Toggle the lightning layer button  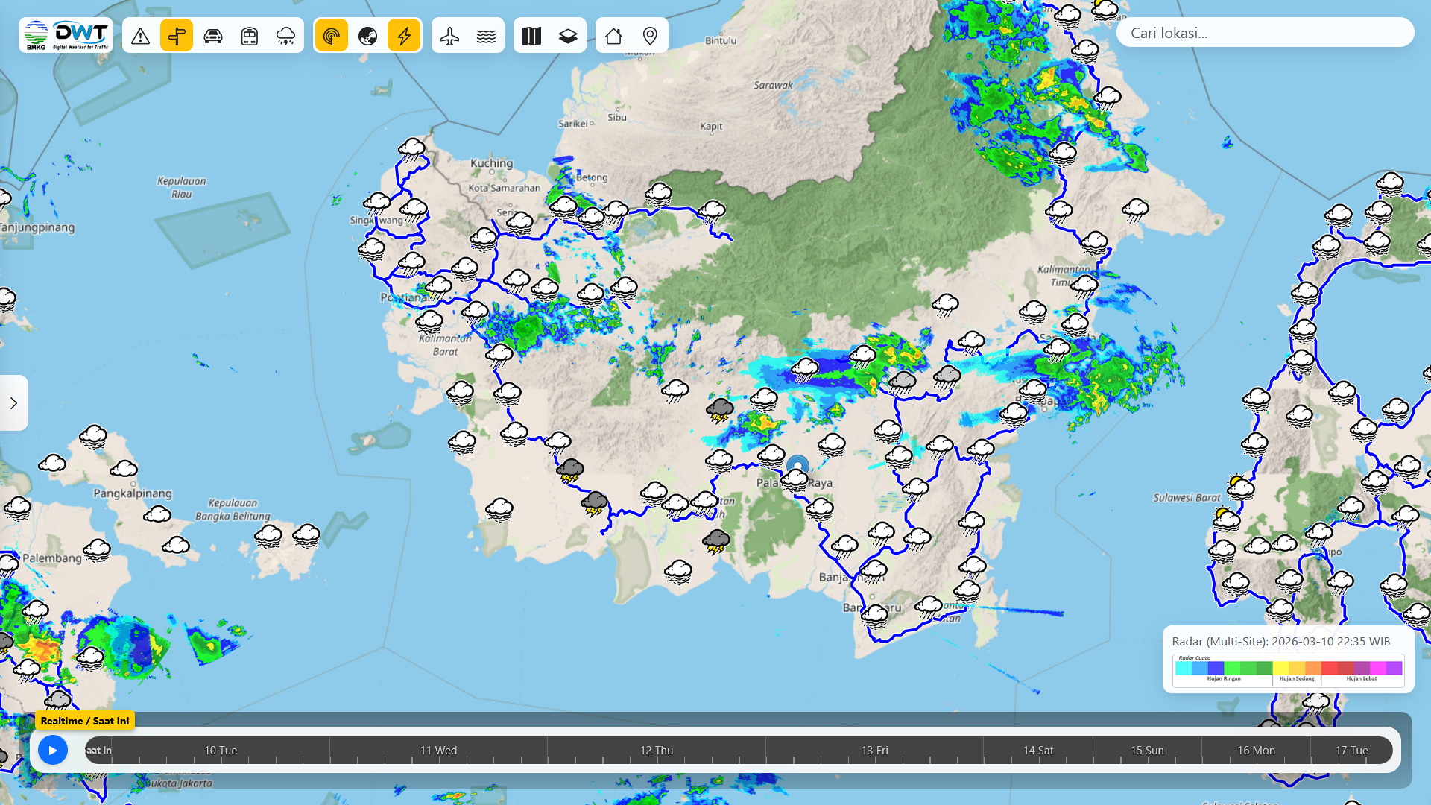click(x=404, y=36)
